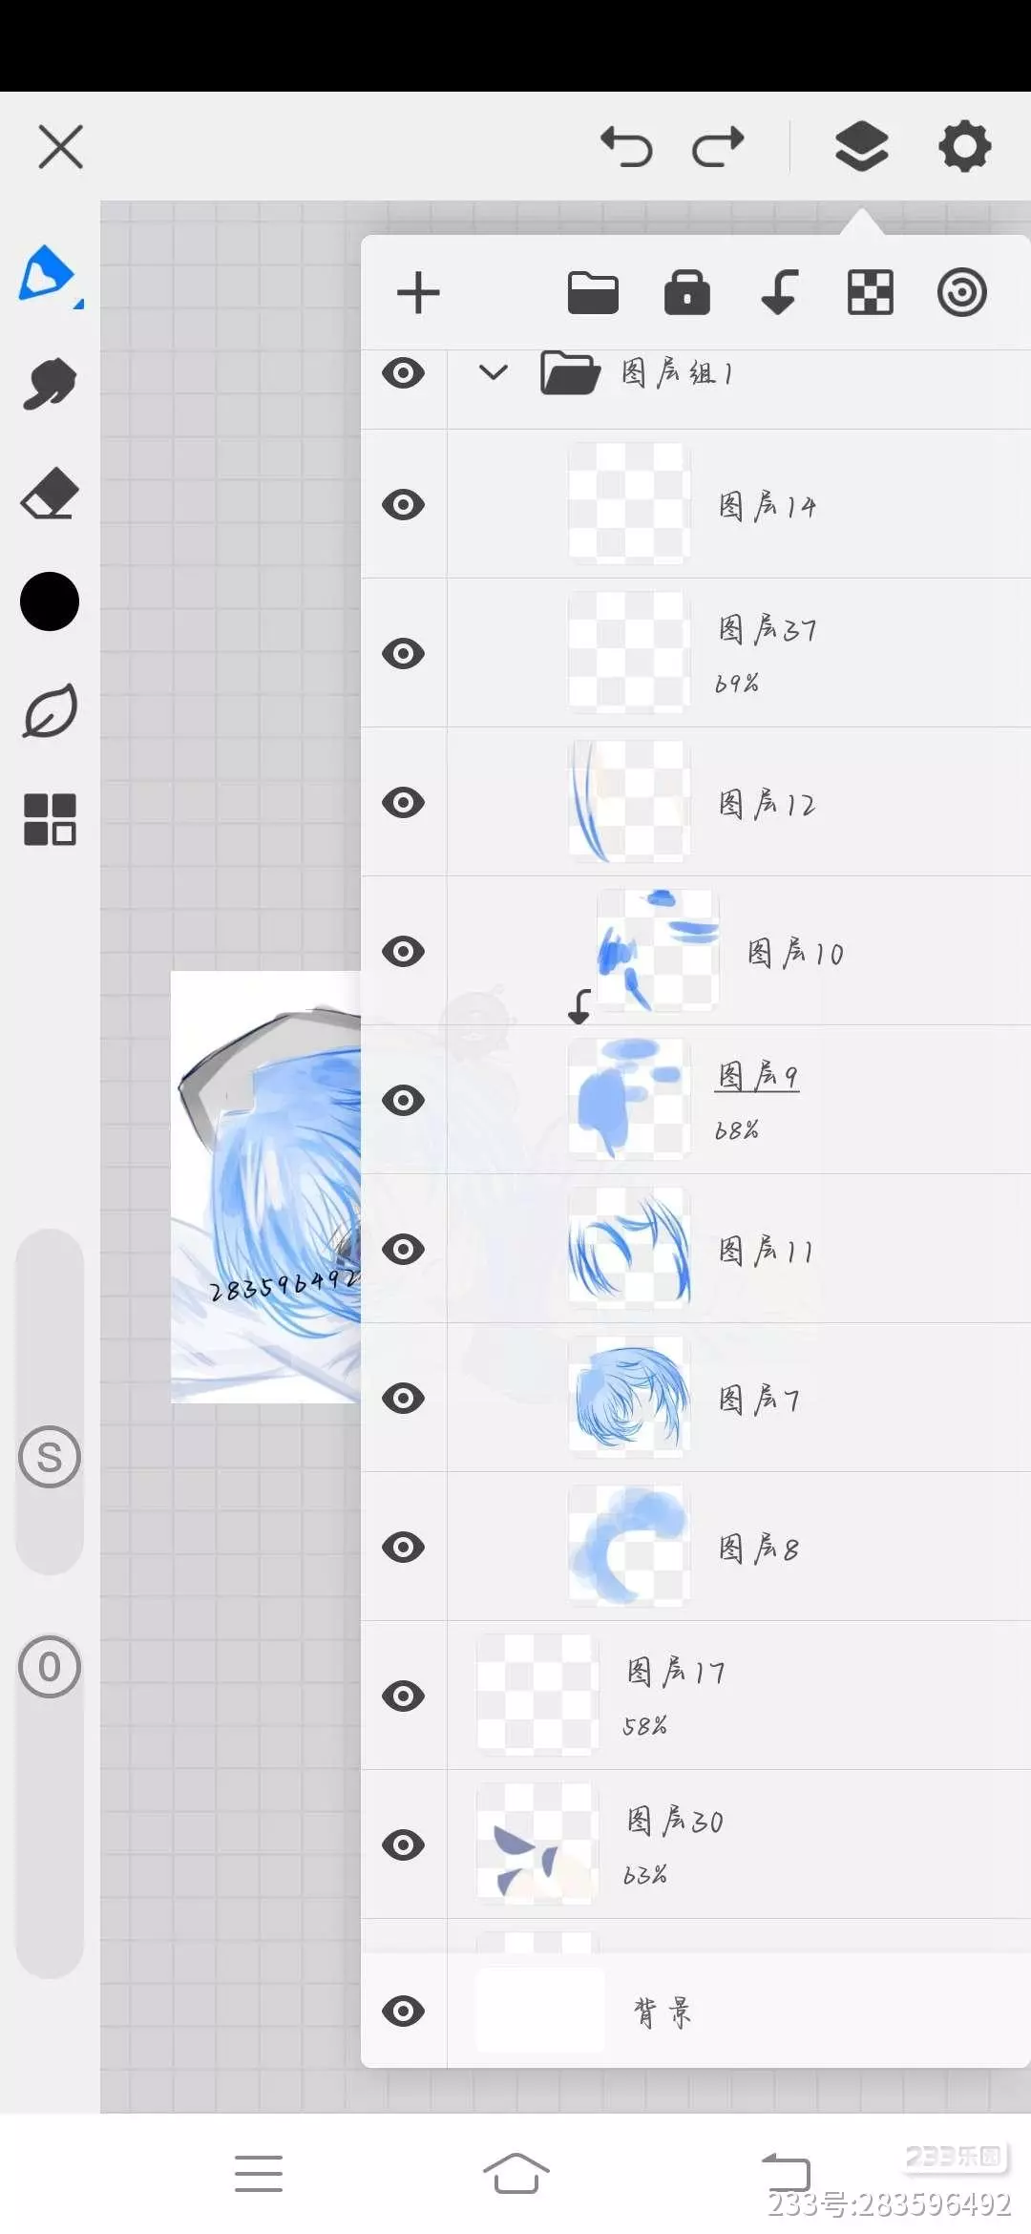Open settings gear
Screen dimensions: 1031x2234
click(x=964, y=146)
